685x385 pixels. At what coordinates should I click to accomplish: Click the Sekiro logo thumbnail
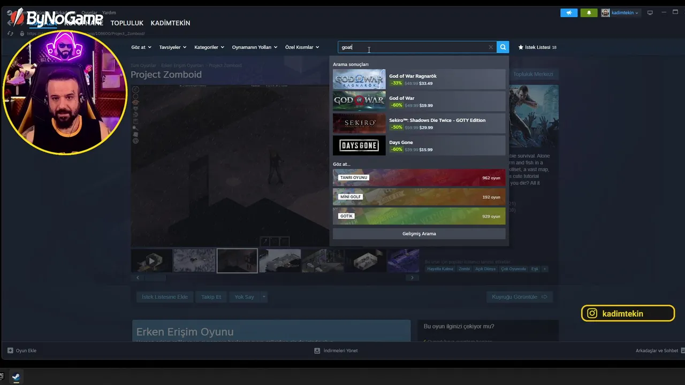[x=359, y=124]
